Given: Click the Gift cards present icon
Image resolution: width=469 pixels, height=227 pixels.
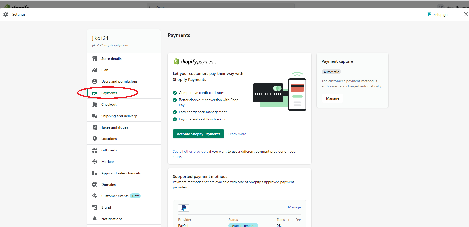Looking at the screenshot, I should (x=95, y=150).
